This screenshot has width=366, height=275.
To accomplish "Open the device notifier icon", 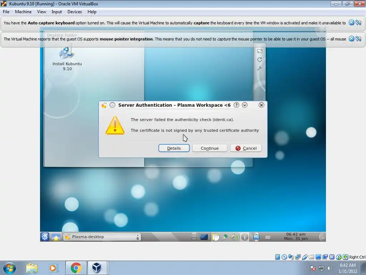I will coord(256,237).
